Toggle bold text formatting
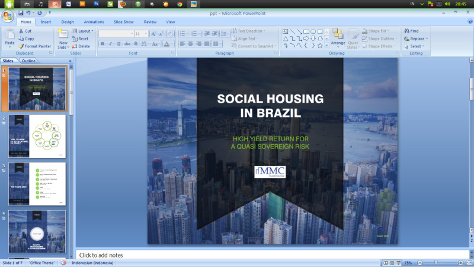Image resolution: width=474 pixels, height=267 pixels. 102,43
